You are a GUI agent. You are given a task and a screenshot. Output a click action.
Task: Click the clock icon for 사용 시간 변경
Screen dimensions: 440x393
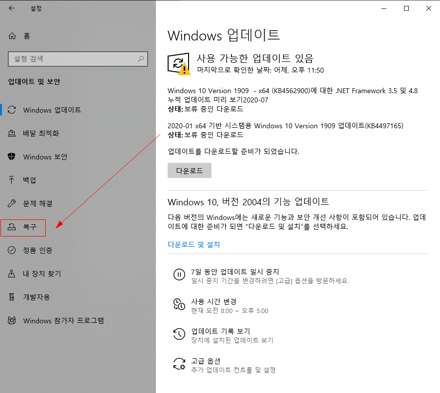pyautogui.click(x=179, y=304)
